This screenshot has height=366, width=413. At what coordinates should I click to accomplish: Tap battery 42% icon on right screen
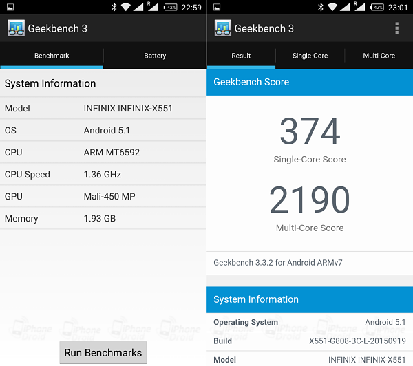[377, 7]
